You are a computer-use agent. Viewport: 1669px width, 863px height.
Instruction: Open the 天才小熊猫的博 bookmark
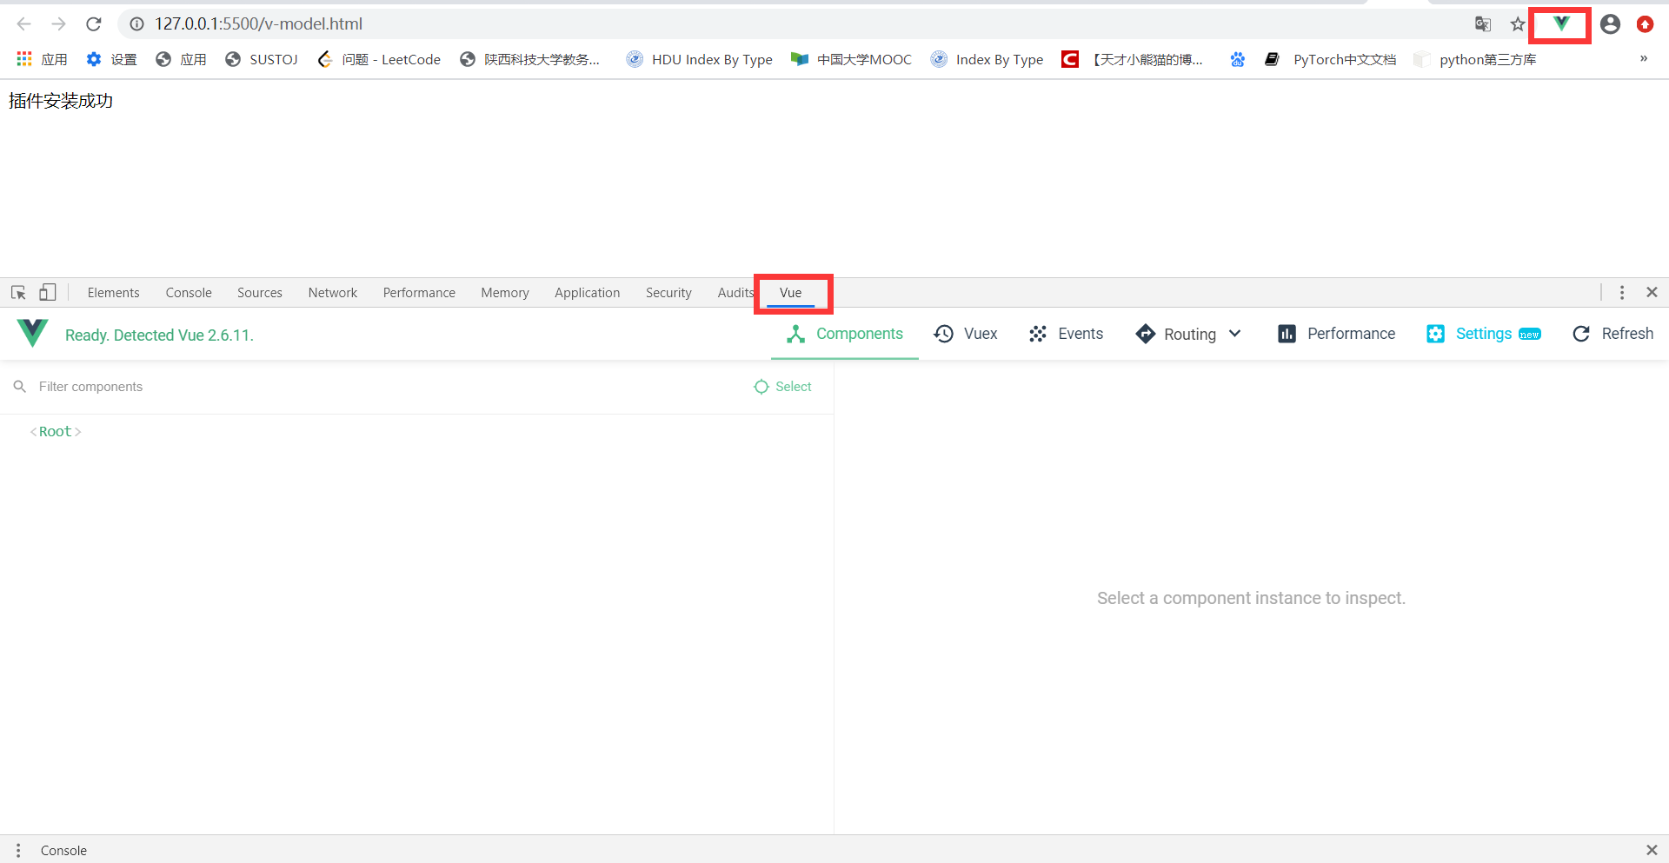pyautogui.click(x=1133, y=59)
